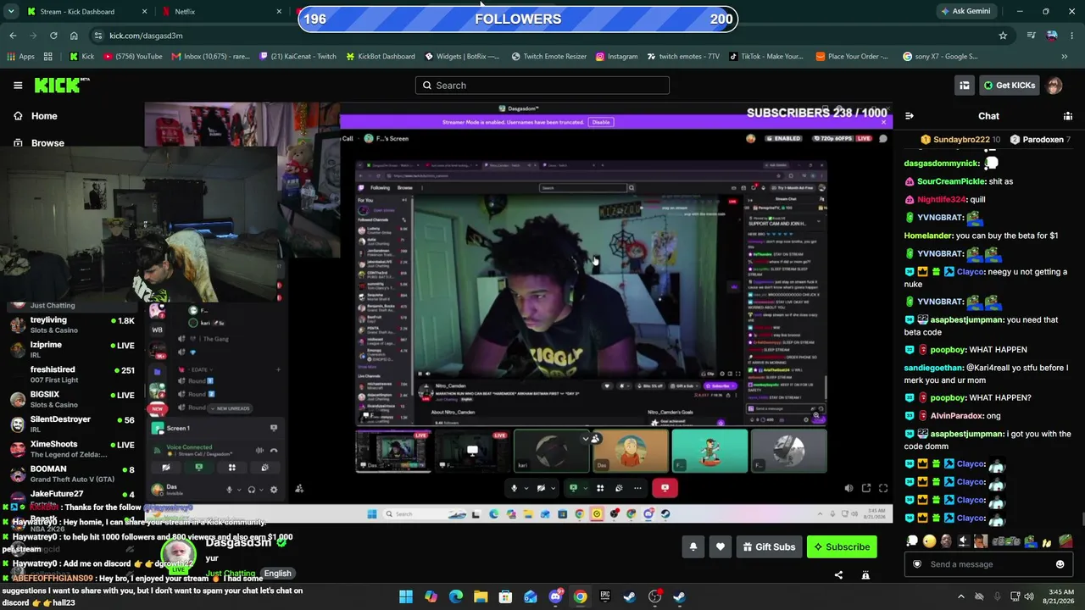Collapse participants with chevron above tiles
This screenshot has width=1085, height=610.
point(586,439)
